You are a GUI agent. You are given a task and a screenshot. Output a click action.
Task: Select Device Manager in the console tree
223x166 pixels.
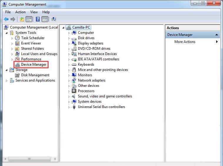coord(34,64)
